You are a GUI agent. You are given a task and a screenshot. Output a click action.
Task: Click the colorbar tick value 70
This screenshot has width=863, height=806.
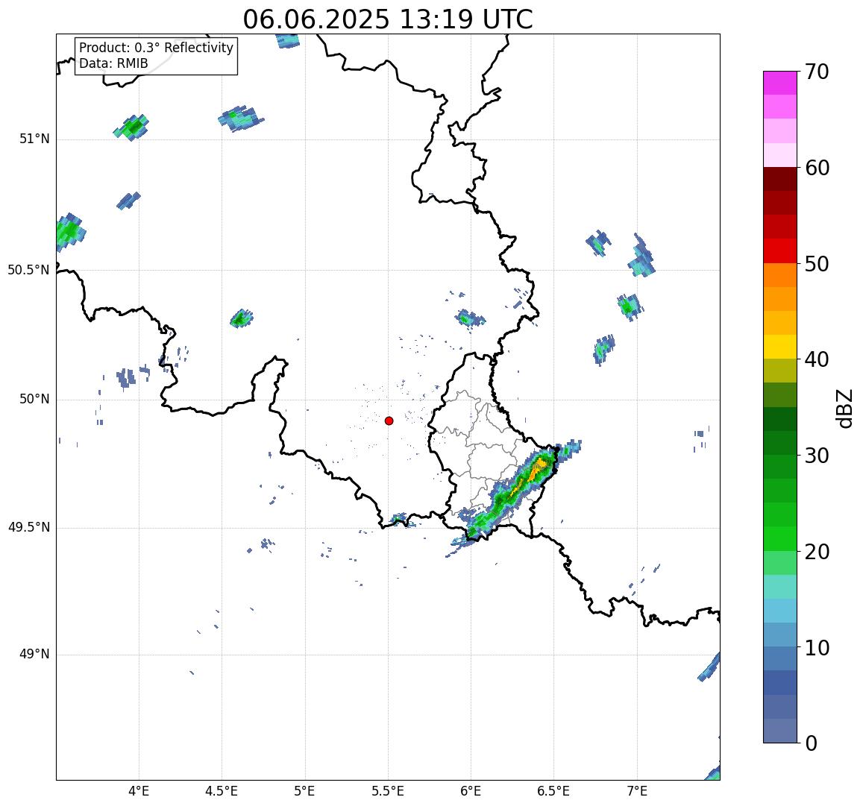pyautogui.click(x=816, y=72)
